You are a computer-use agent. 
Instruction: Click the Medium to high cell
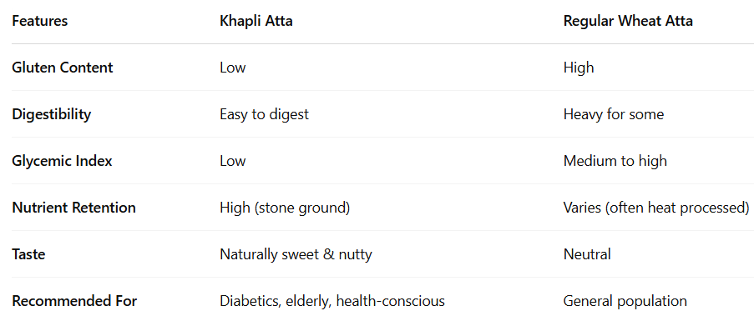[615, 161]
